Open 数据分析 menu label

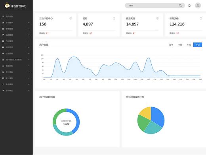tap(9, 66)
